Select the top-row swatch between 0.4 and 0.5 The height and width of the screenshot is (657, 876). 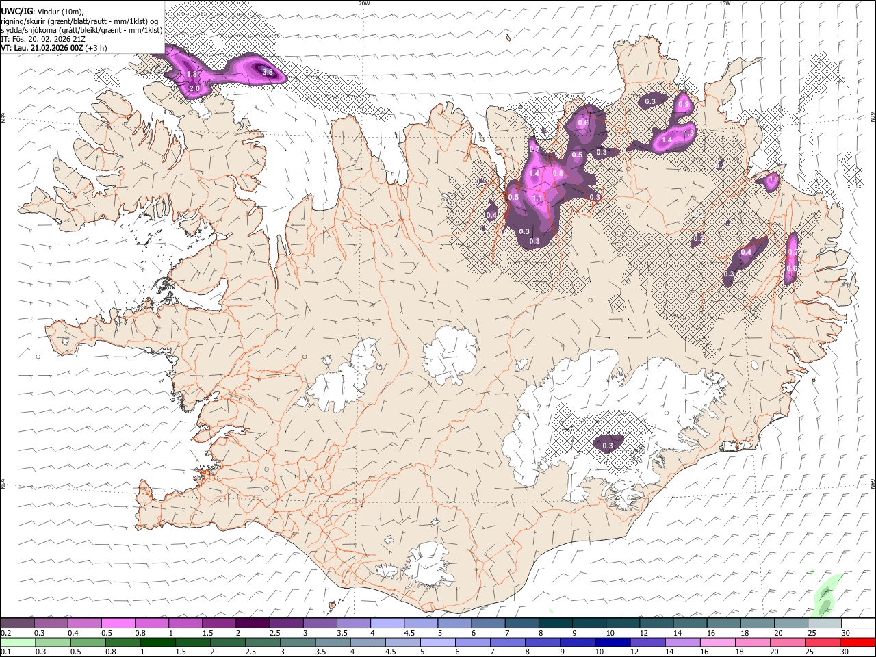tap(84, 623)
